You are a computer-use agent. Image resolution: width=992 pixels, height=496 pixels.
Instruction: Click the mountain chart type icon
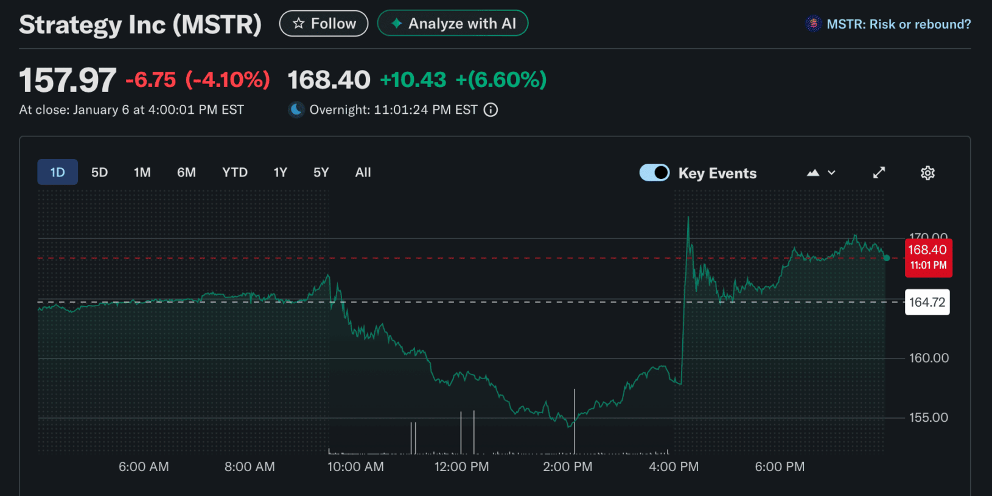coord(813,173)
